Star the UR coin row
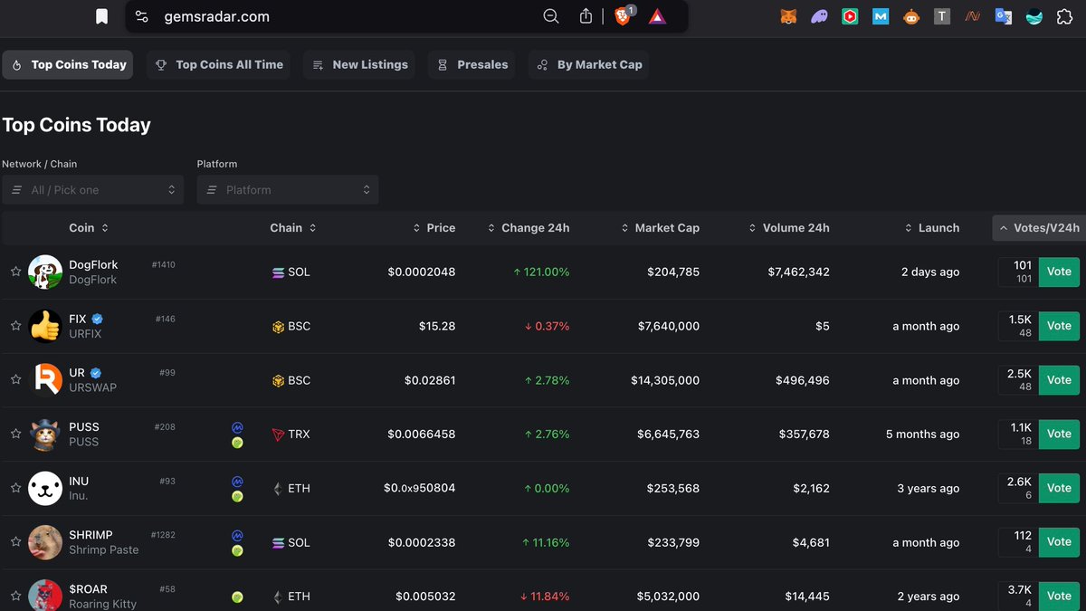 pyautogui.click(x=15, y=380)
